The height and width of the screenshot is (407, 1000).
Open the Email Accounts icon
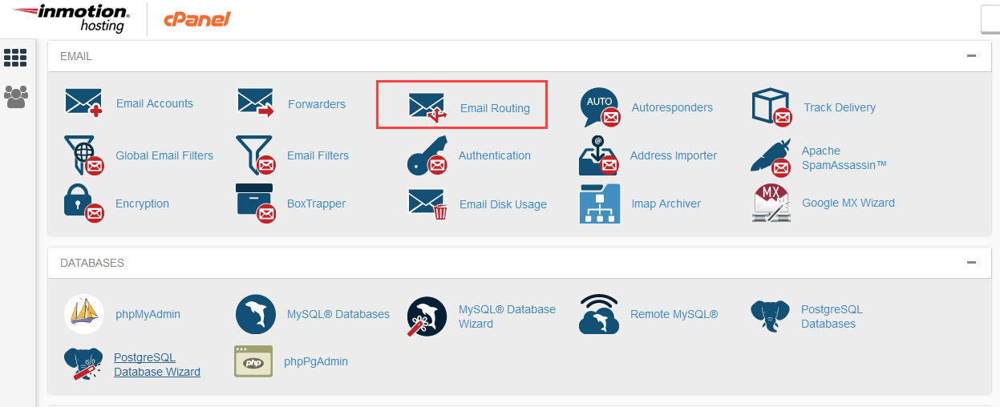click(84, 103)
